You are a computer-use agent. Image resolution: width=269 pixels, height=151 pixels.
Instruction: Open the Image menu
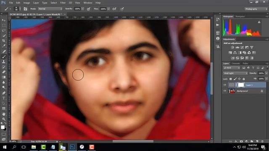click(x=26, y=3)
